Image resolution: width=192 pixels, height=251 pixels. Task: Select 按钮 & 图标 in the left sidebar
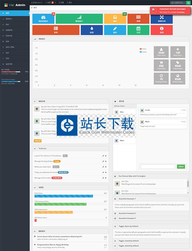tap(10, 47)
